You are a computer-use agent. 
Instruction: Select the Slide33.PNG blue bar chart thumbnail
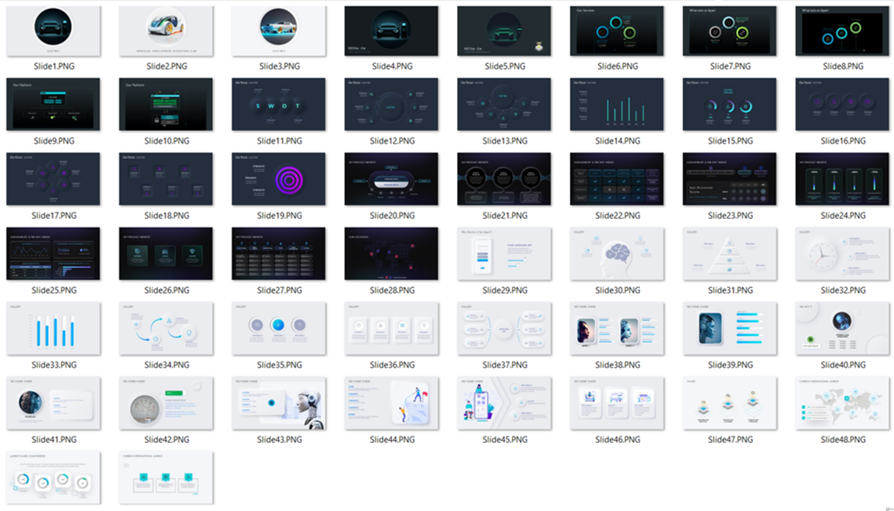(x=53, y=328)
